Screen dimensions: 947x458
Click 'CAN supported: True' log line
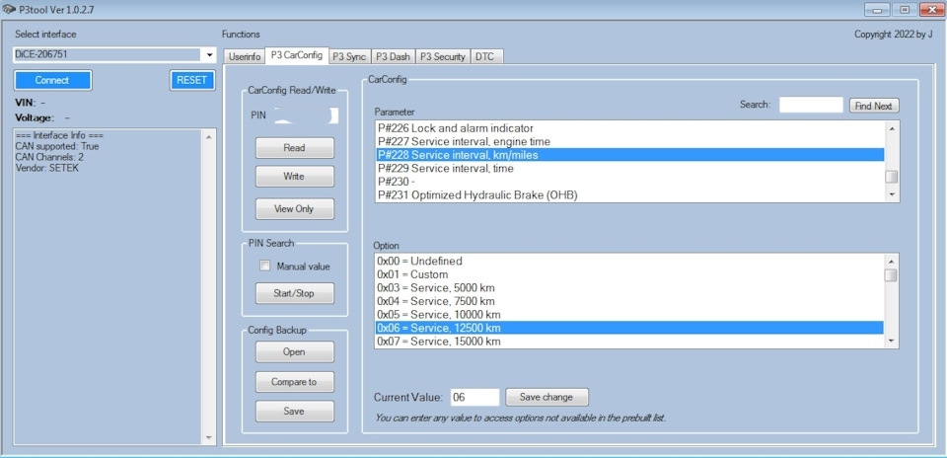click(x=57, y=146)
